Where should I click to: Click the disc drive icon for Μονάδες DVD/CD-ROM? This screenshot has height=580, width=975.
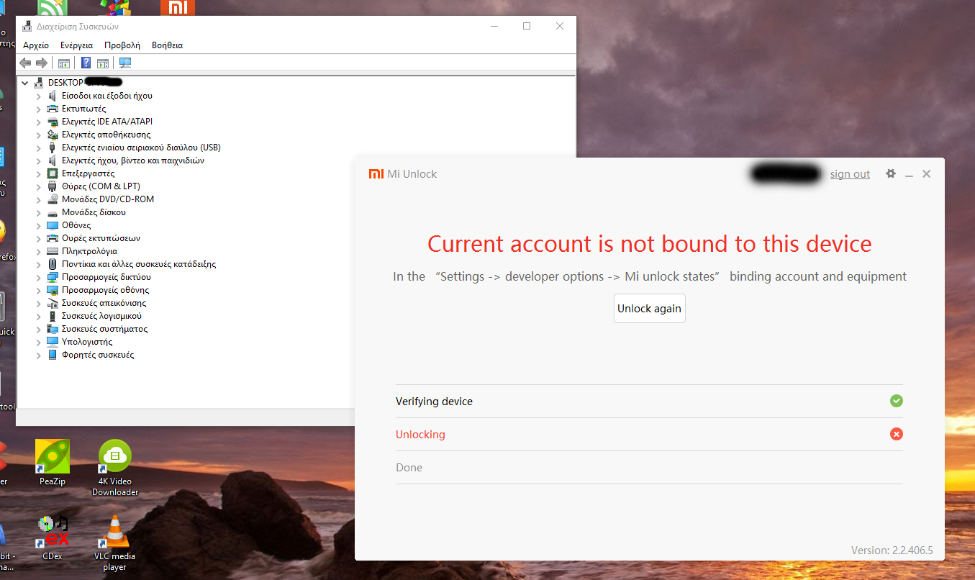pos(53,199)
